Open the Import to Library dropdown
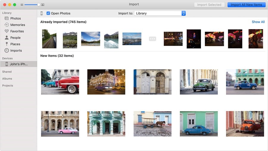This screenshot has width=268, height=151. click(160, 13)
